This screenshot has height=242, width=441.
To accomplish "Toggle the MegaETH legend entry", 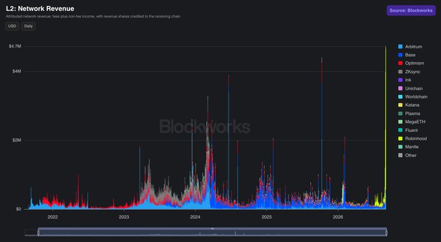I will [x=412, y=122].
